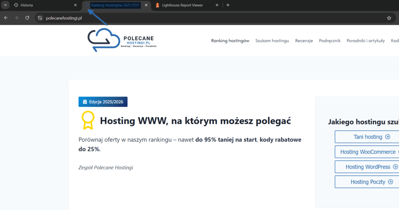Choose the Tani hosting button
The width and height of the screenshot is (399, 210).
[x=367, y=137]
